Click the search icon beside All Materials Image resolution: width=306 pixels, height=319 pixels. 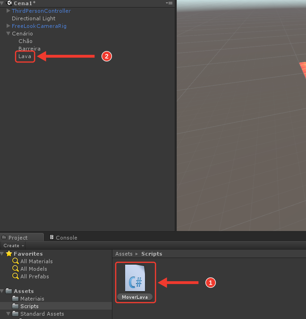tap(16, 261)
